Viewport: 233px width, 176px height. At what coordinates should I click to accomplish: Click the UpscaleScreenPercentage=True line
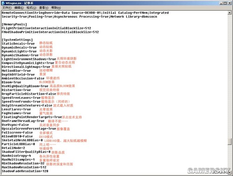(x=29, y=129)
